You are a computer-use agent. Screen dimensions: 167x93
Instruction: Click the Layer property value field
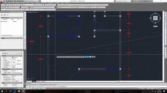[17, 59]
